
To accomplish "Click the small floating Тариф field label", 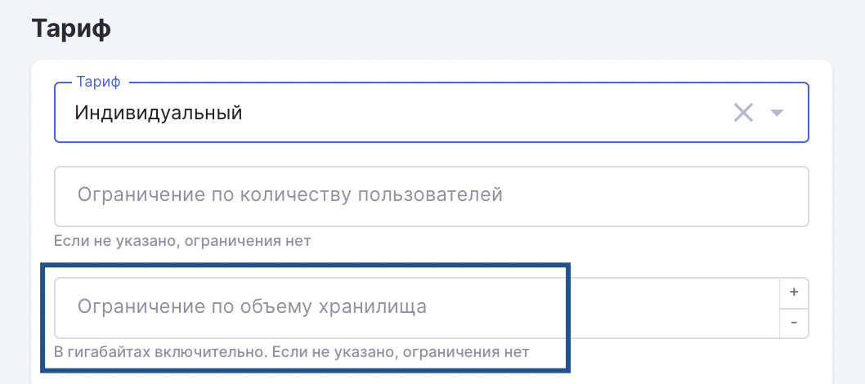I will 99,82.
